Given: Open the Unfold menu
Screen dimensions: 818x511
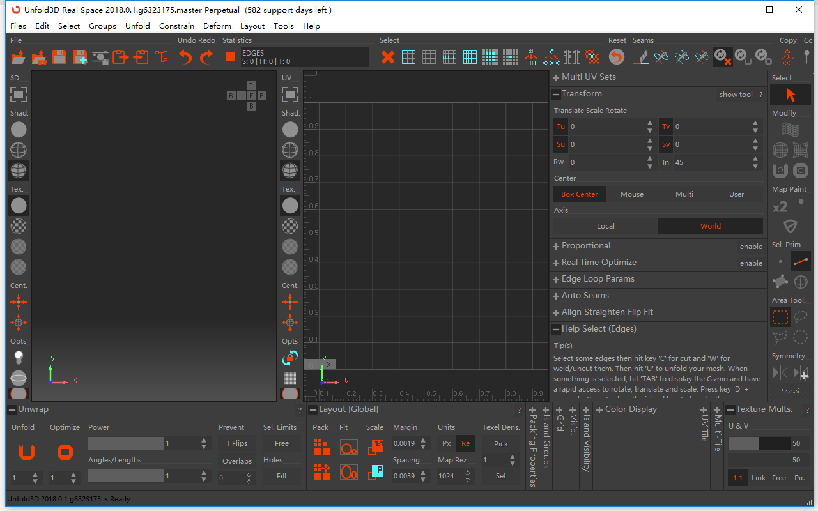Looking at the screenshot, I should (x=137, y=26).
